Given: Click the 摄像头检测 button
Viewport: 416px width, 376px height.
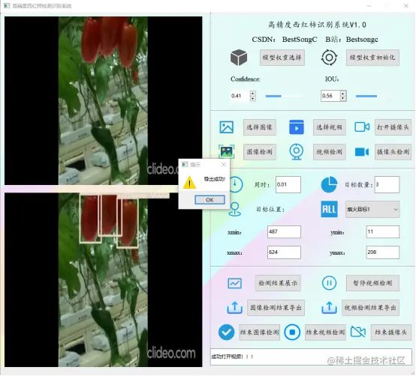Looking at the screenshot, I should 393,152.
